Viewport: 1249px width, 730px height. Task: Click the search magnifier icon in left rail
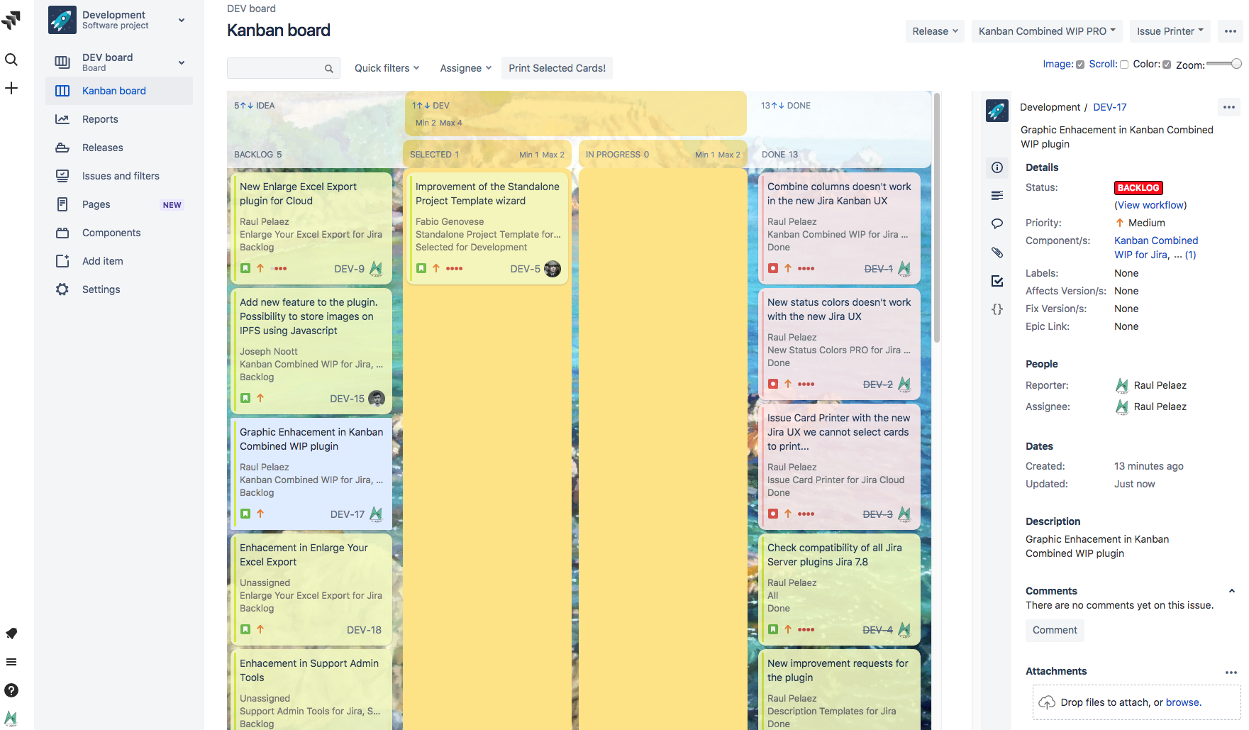point(11,60)
